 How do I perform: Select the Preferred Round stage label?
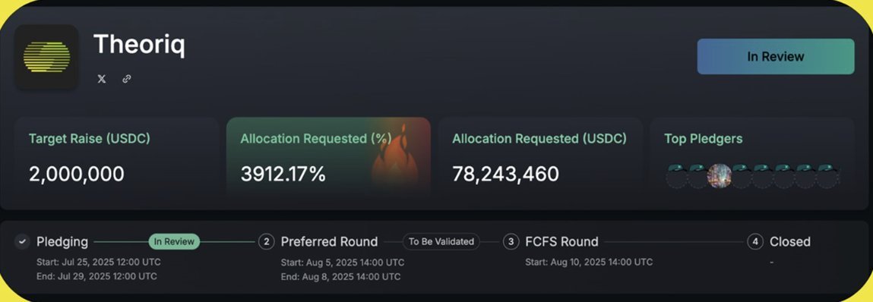pyautogui.click(x=329, y=241)
